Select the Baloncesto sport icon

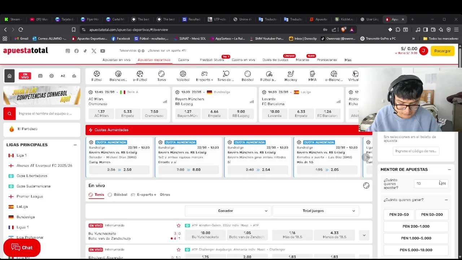click(x=118, y=76)
